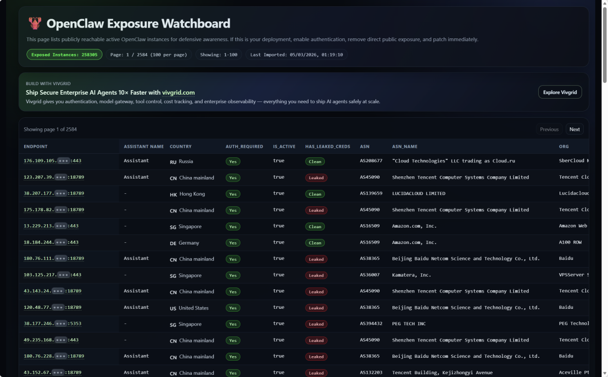Open endpoint 120.48.77 port 18789

click(x=52, y=308)
